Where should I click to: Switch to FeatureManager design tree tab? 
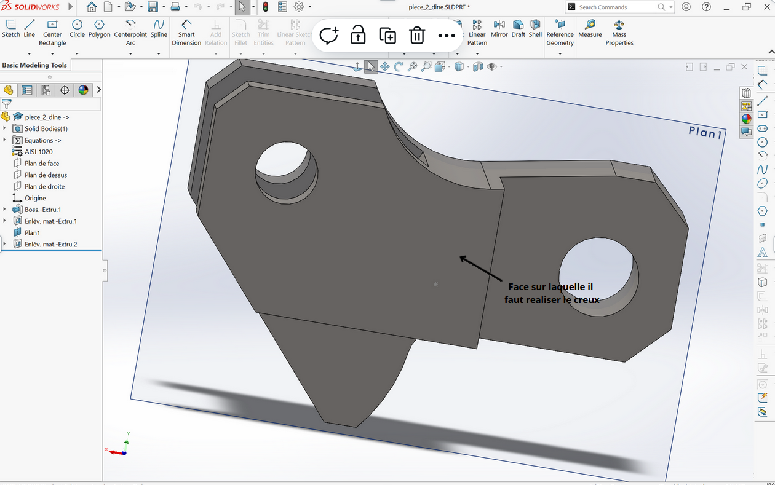8,90
